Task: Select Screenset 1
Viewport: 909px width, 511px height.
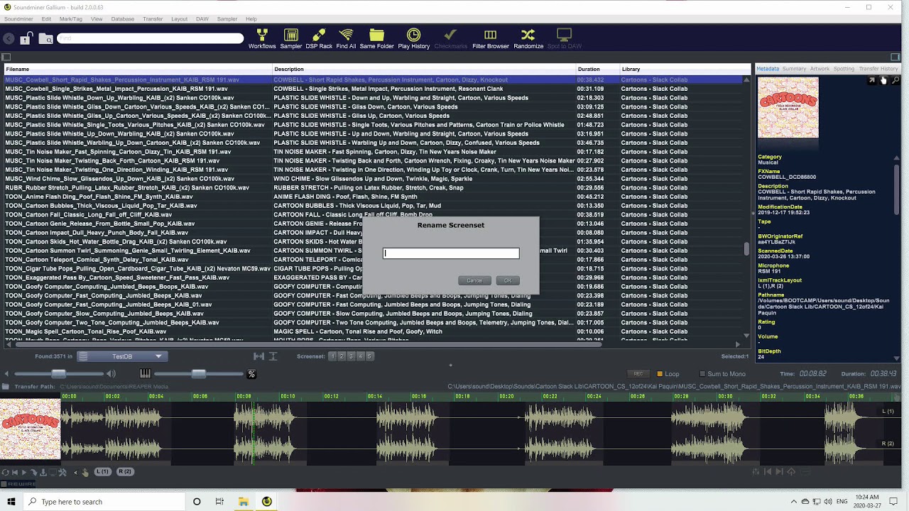Action: pos(332,356)
